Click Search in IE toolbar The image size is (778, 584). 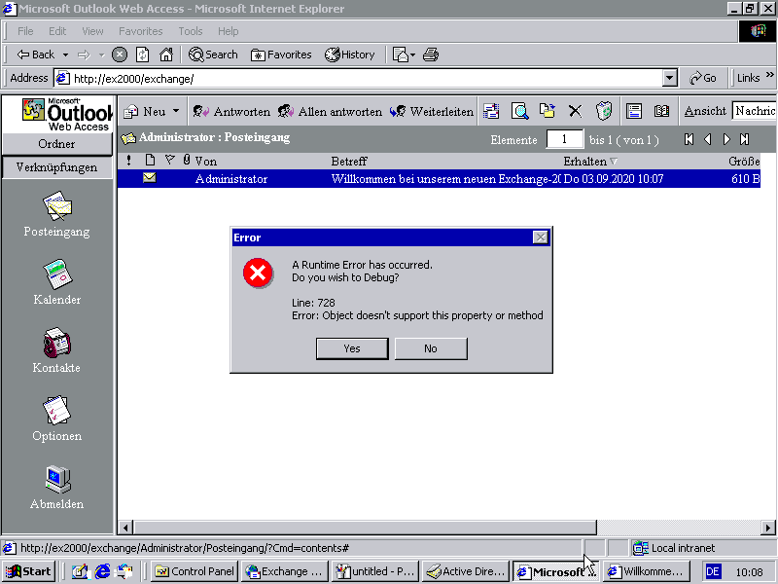[213, 55]
